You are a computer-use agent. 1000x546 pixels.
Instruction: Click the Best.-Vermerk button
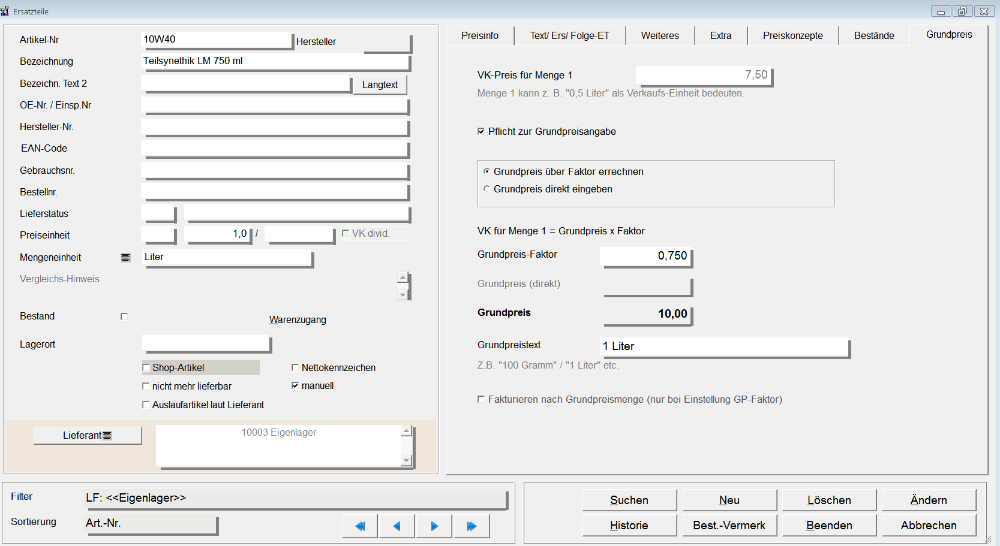729,525
